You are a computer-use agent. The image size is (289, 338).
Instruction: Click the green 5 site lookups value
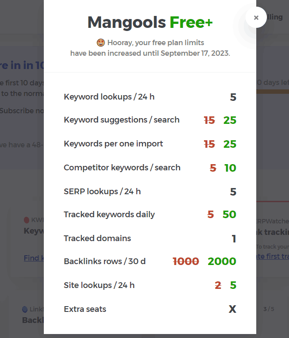(x=233, y=285)
